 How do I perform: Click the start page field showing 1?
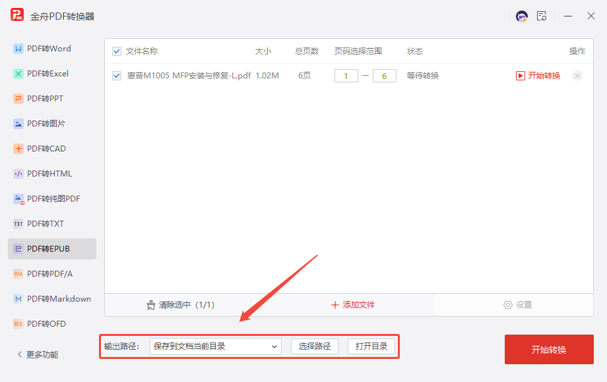(x=346, y=76)
